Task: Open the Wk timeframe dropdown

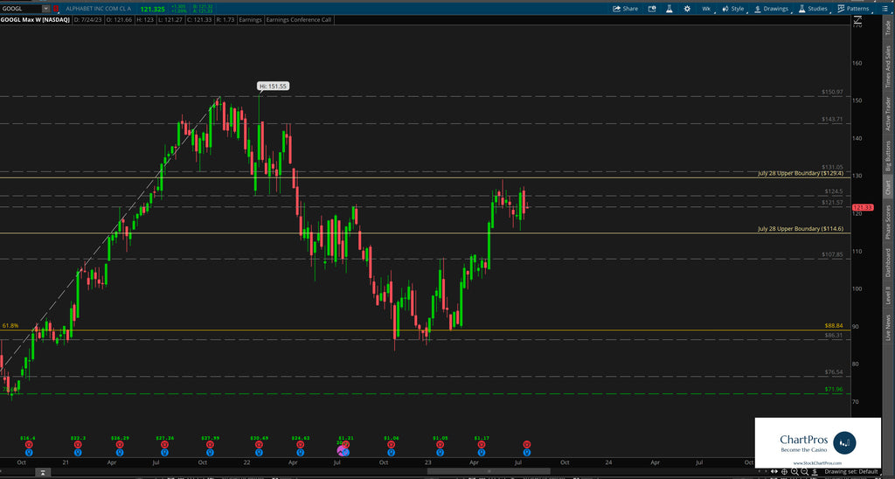Action: [708, 9]
